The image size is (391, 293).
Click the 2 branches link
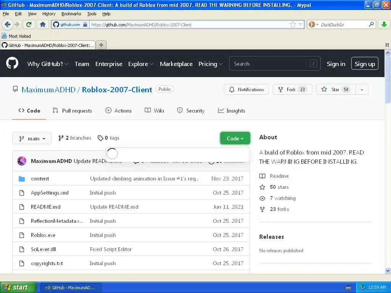(74, 138)
